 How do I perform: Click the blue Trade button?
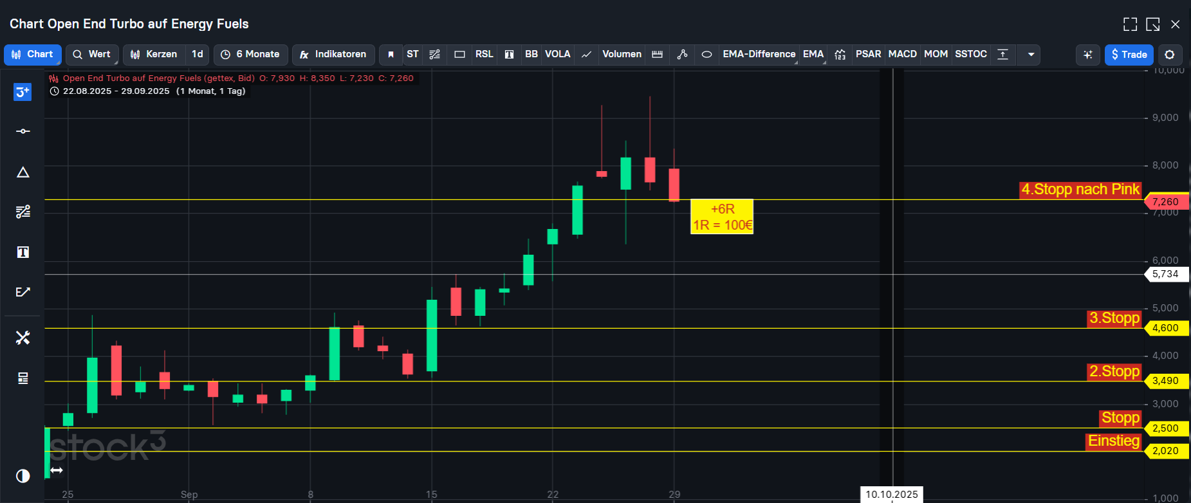1129,55
